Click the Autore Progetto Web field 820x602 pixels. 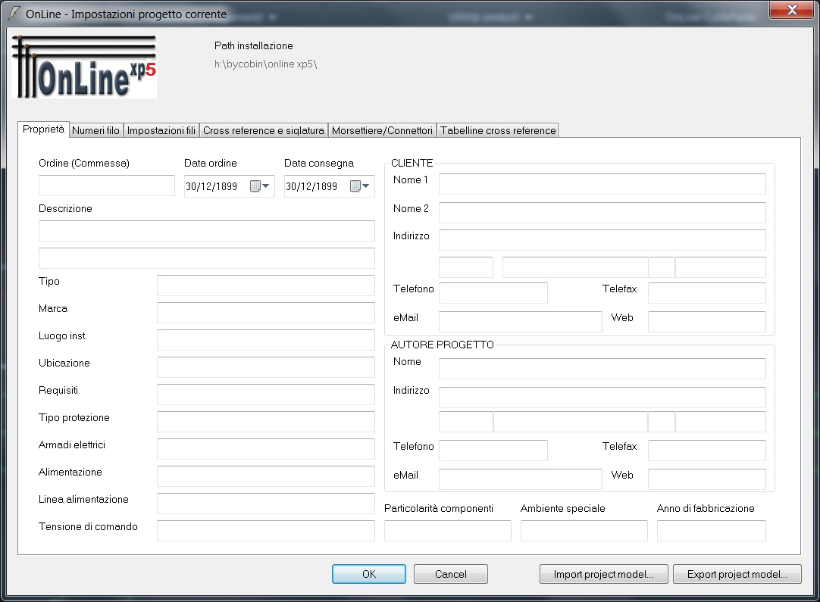pyautogui.click(x=706, y=479)
